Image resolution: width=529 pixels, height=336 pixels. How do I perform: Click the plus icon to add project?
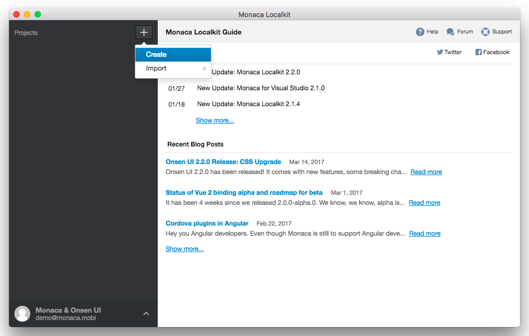(144, 32)
